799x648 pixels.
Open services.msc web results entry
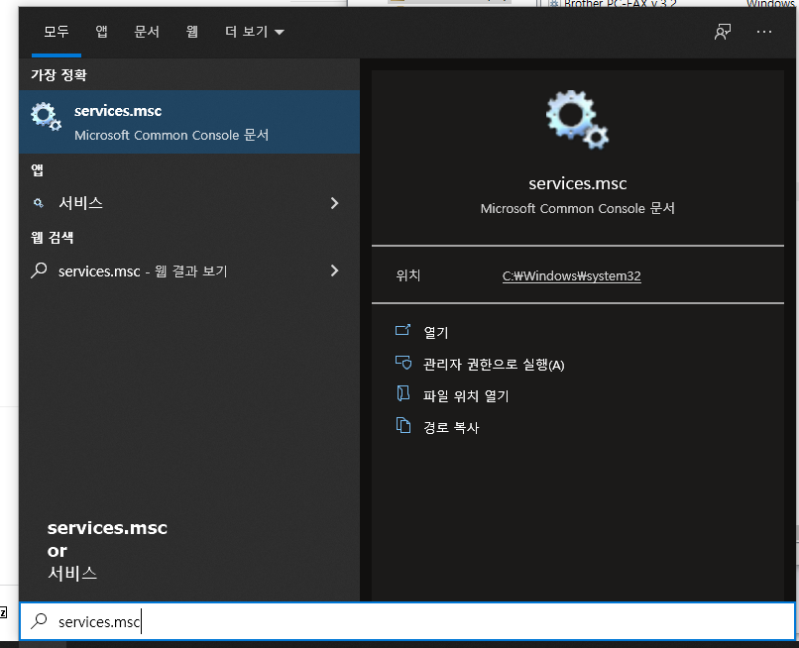coord(189,271)
